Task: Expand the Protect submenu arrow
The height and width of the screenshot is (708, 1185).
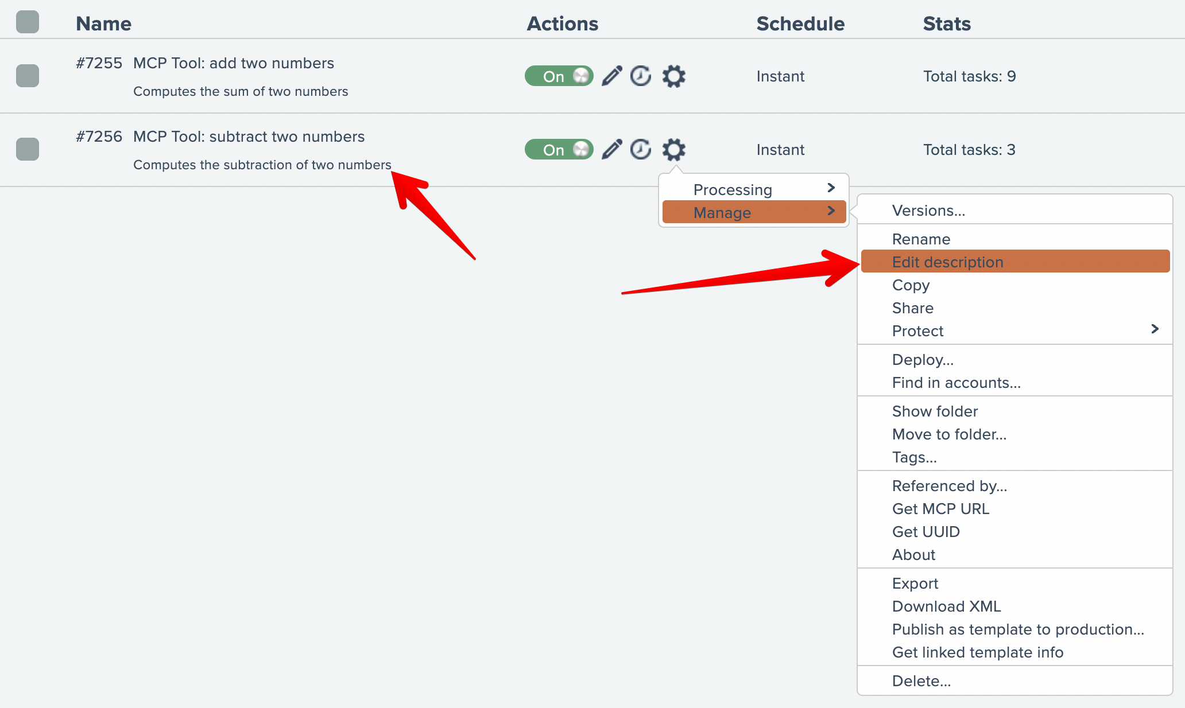Action: point(1155,329)
